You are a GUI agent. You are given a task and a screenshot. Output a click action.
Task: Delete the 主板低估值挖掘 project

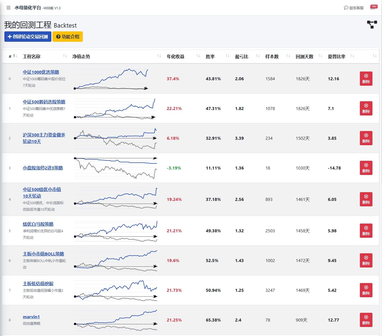click(366, 290)
